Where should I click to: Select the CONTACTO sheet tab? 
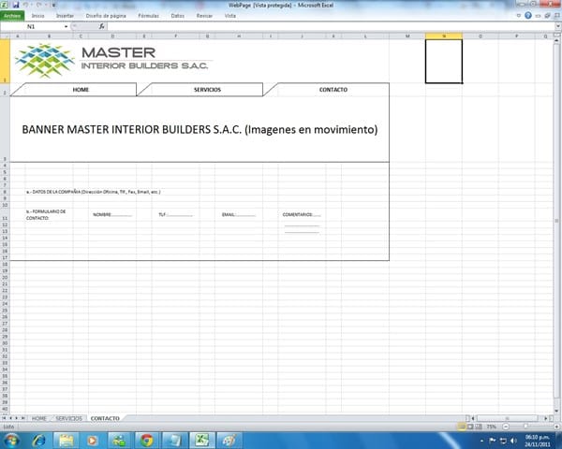click(x=105, y=418)
